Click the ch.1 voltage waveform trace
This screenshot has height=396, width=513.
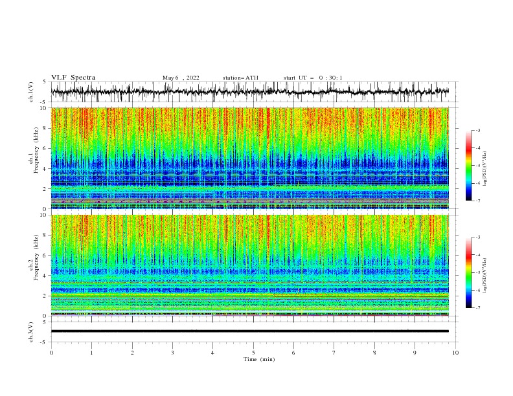point(249,92)
